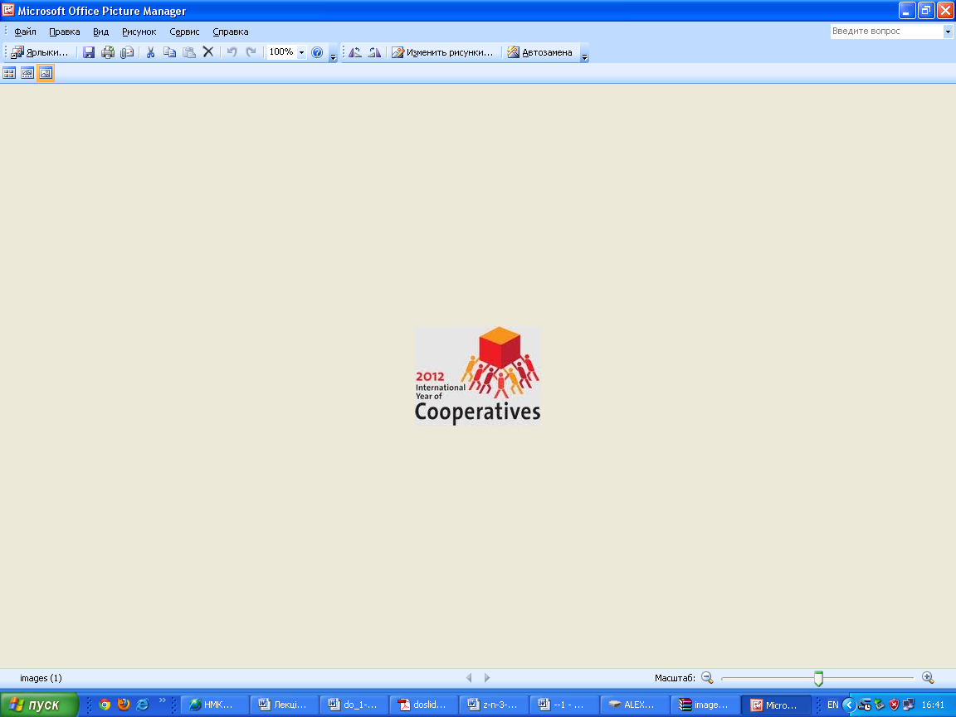Click the Copy icon
This screenshot has height=717, width=956.
pyautogui.click(x=170, y=52)
